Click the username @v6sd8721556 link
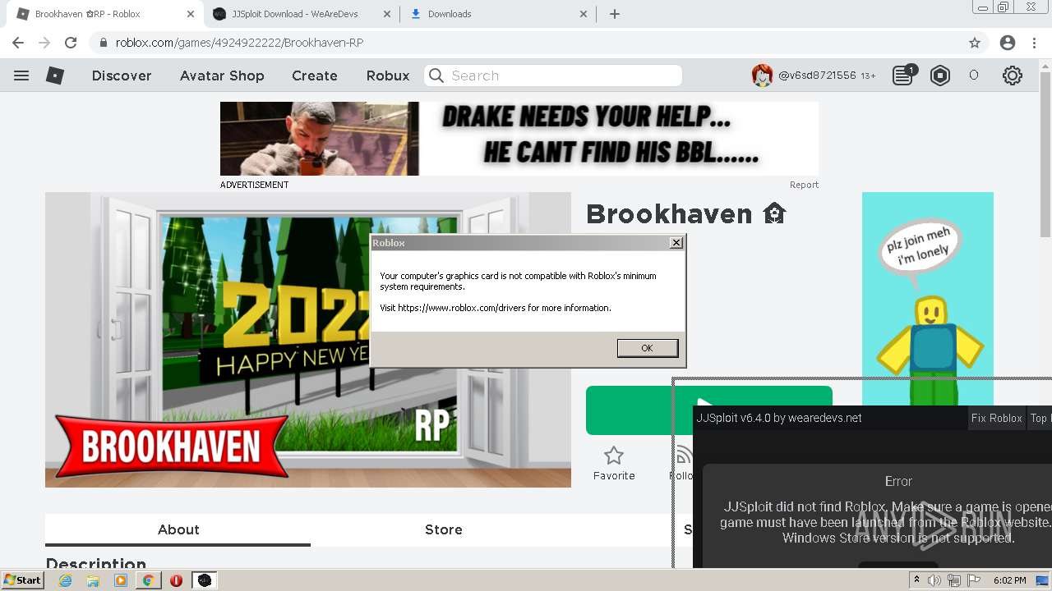Viewport: 1052px width, 591px height. point(817,76)
